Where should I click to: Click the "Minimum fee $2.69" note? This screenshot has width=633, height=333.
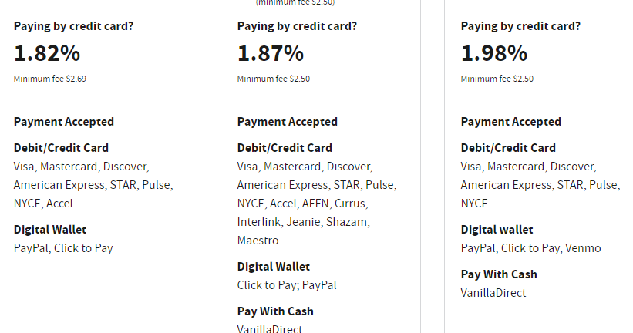(50, 79)
